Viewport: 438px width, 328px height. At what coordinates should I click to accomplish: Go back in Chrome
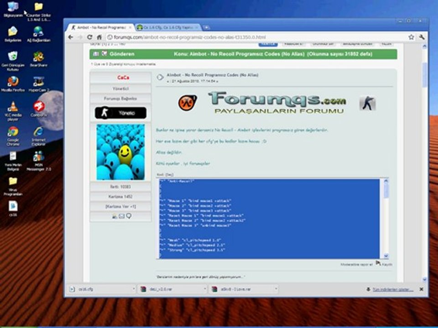coord(71,37)
